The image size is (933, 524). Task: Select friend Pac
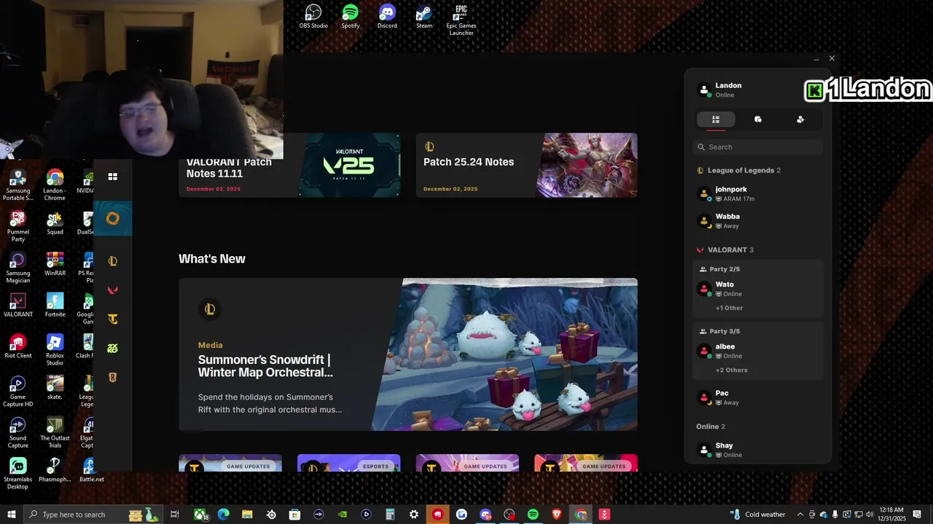coord(758,397)
